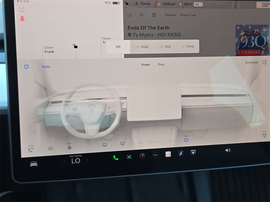Choose Keep climate mode
Screen dimensions: 270x202
[142, 47]
